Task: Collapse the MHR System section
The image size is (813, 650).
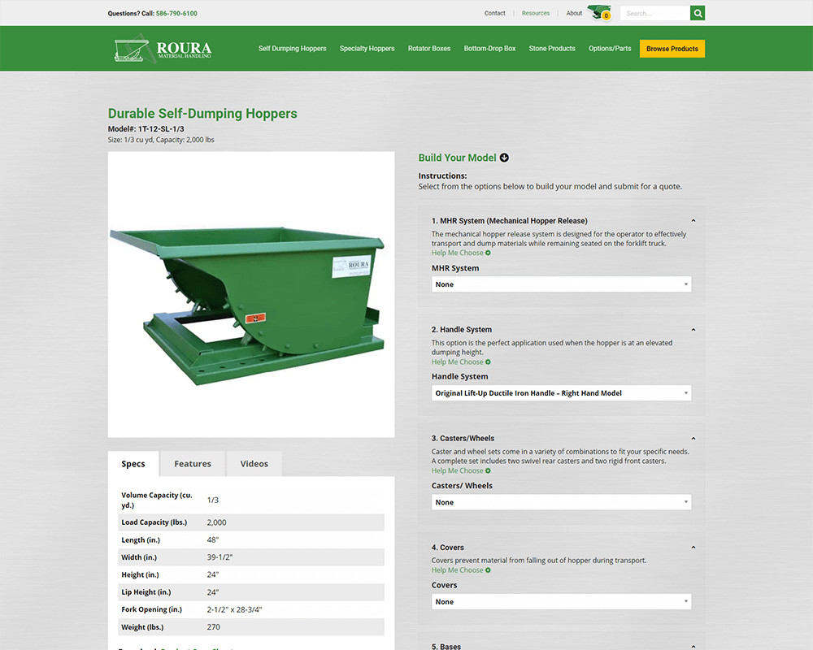Action: [693, 220]
